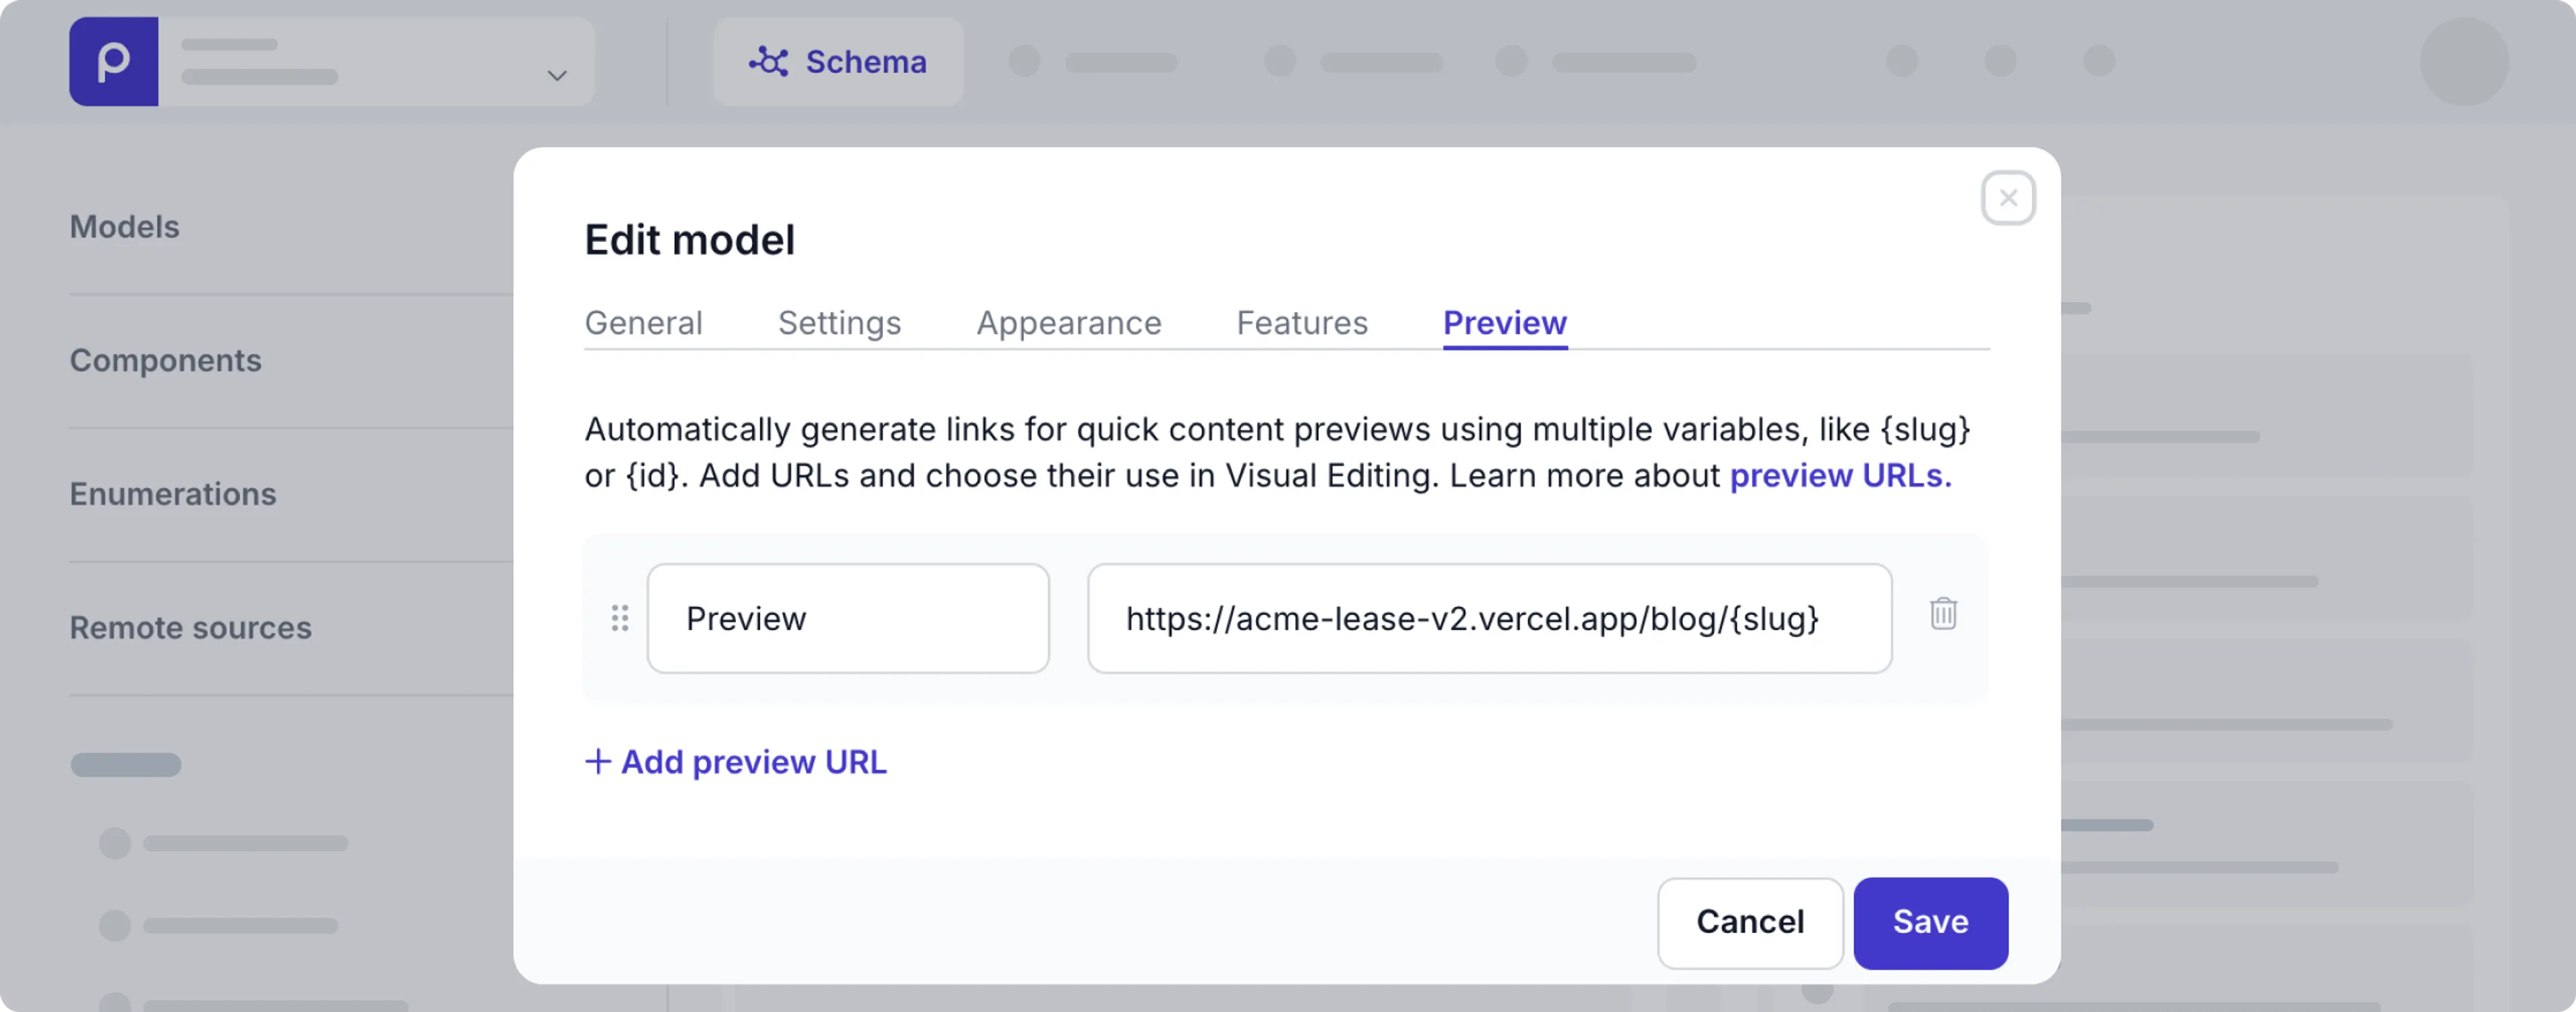Click the Prismic logo icon
Image resolution: width=2576 pixels, height=1012 pixels.
(113, 61)
